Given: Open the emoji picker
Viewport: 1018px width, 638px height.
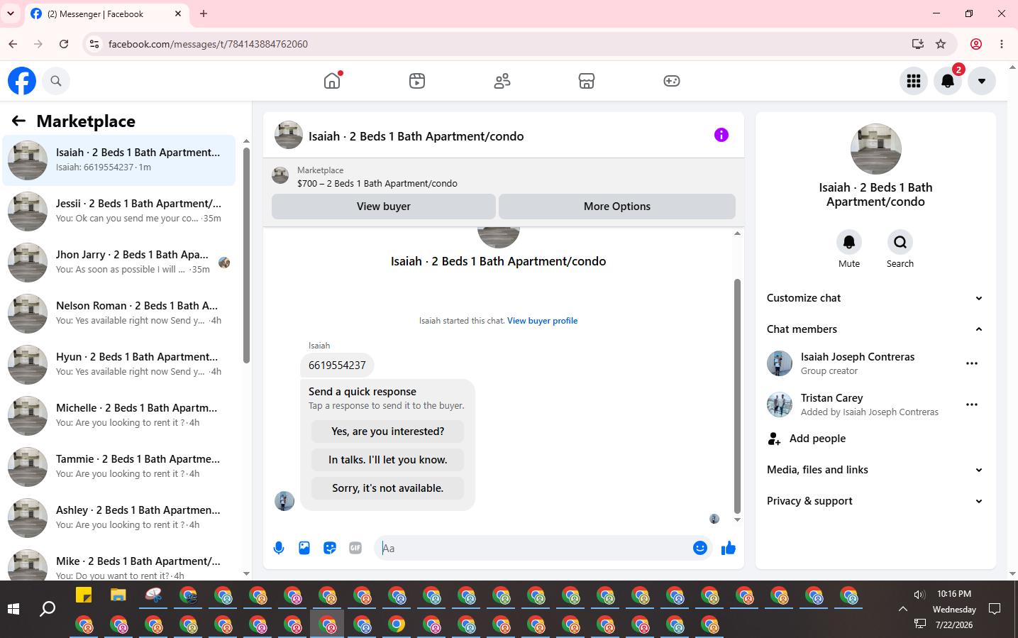Looking at the screenshot, I should pyautogui.click(x=700, y=548).
